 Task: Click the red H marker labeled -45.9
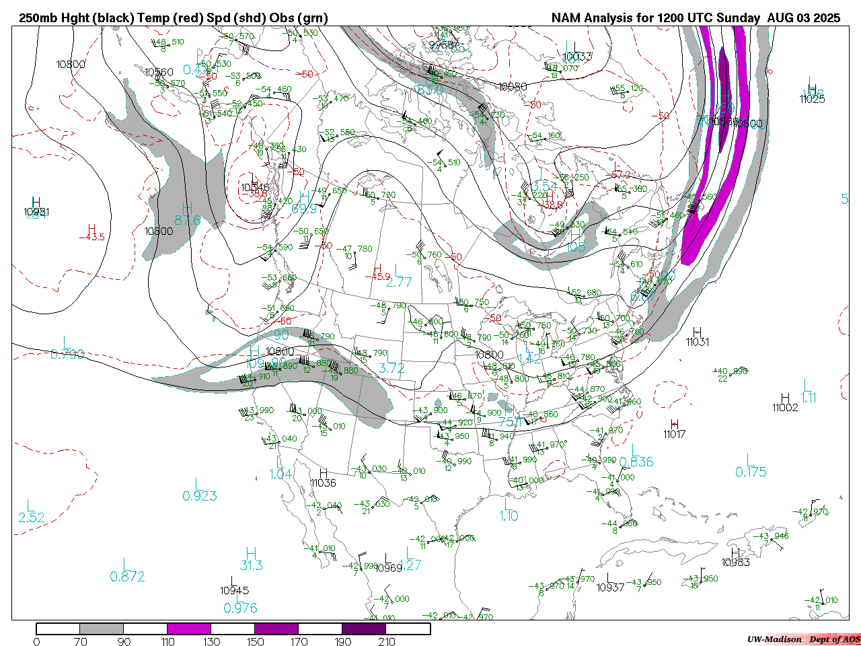point(377,268)
